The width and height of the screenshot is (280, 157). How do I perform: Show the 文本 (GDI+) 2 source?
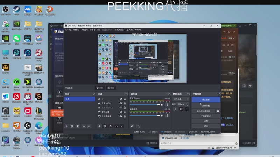click(121, 108)
